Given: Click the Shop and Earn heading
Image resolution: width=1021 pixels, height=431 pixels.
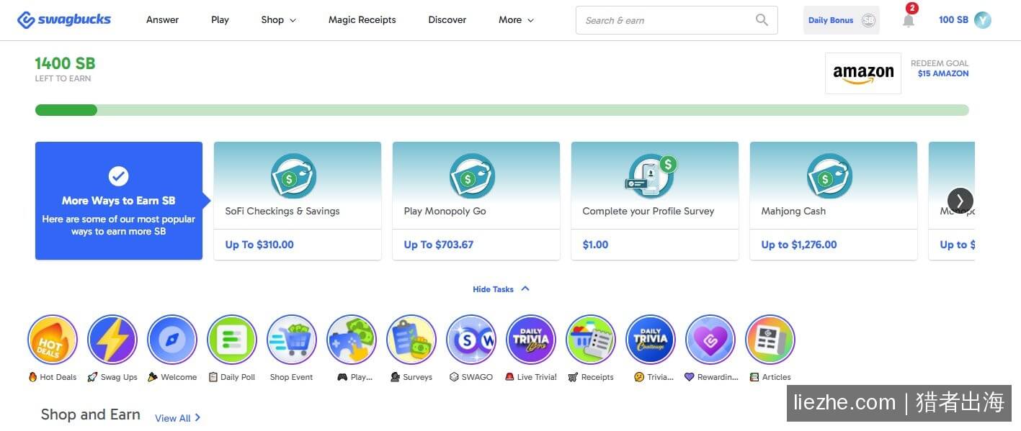Looking at the screenshot, I should point(90,414).
